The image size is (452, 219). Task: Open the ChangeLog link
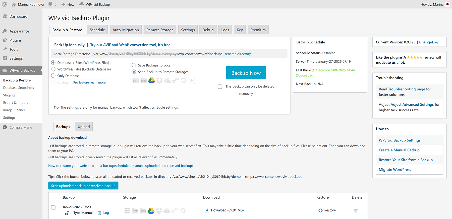pos(429,42)
